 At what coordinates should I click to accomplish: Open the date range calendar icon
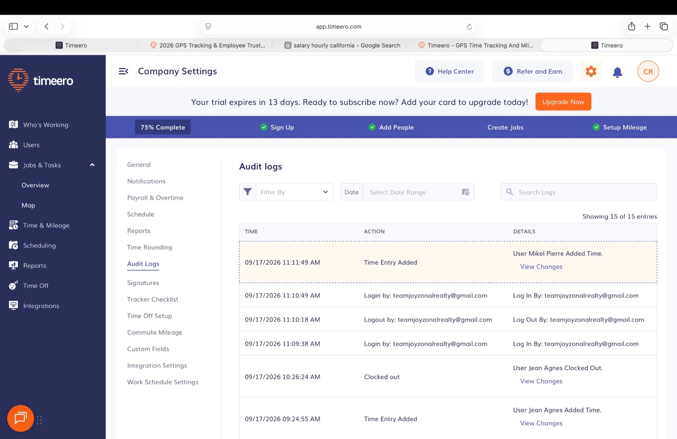(x=465, y=192)
